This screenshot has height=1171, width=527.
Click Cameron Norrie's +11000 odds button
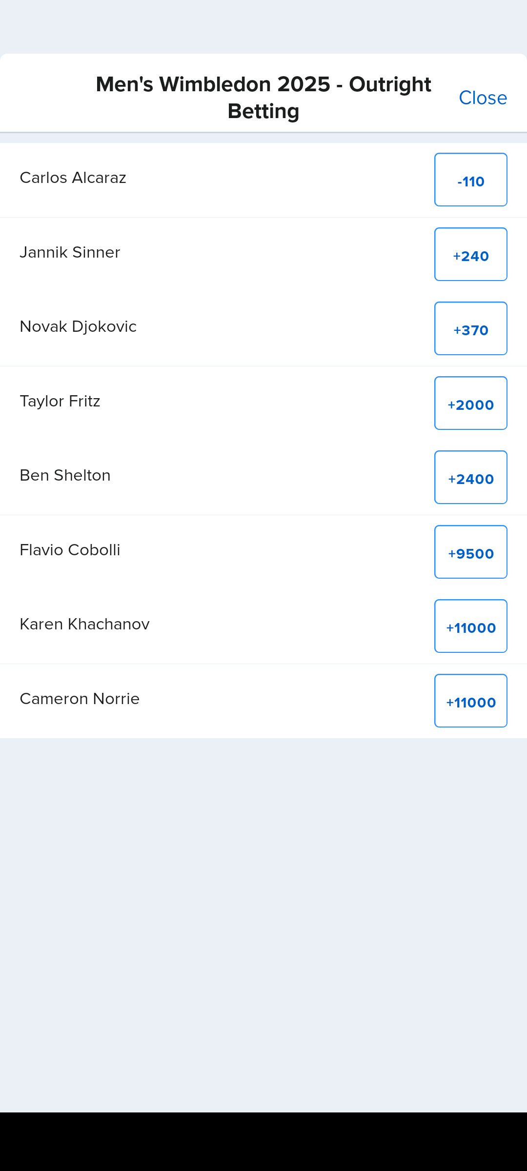pyautogui.click(x=470, y=701)
